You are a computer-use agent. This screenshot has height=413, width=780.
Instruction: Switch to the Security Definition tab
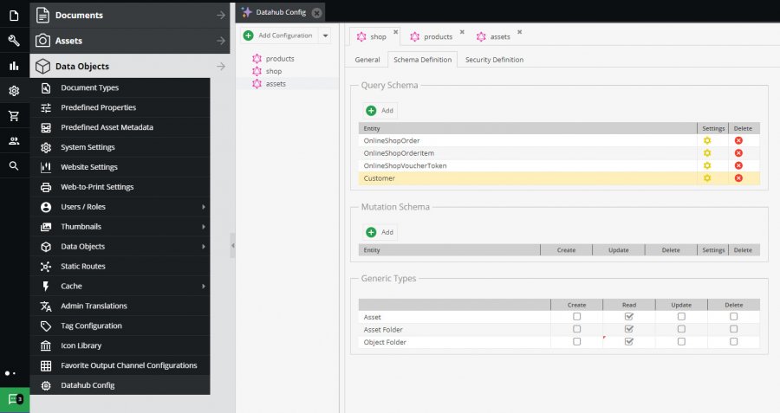click(x=494, y=60)
